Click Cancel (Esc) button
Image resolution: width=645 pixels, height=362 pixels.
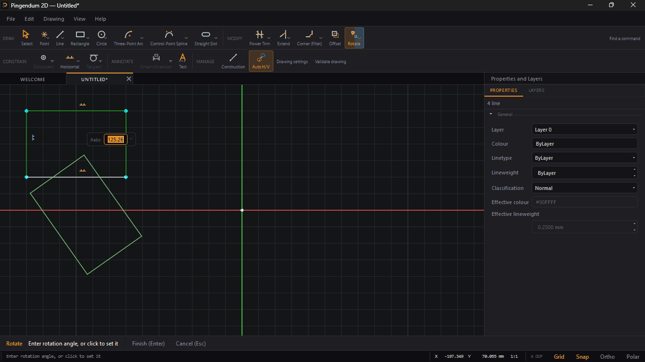[191, 344]
